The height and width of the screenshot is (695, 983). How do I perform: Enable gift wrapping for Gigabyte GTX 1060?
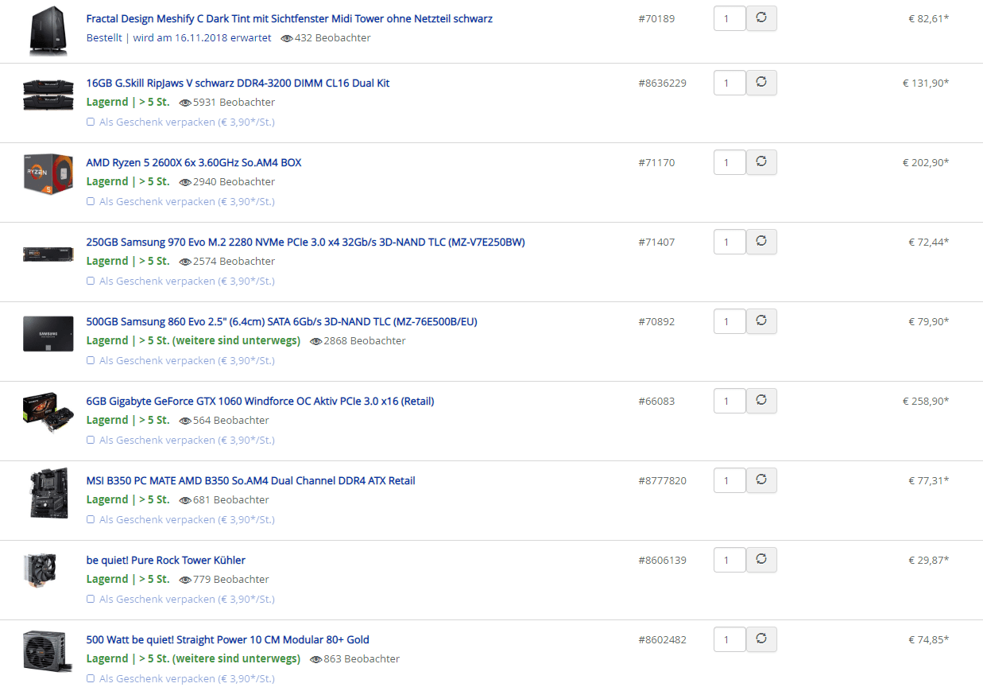click(x=91, y=440)
